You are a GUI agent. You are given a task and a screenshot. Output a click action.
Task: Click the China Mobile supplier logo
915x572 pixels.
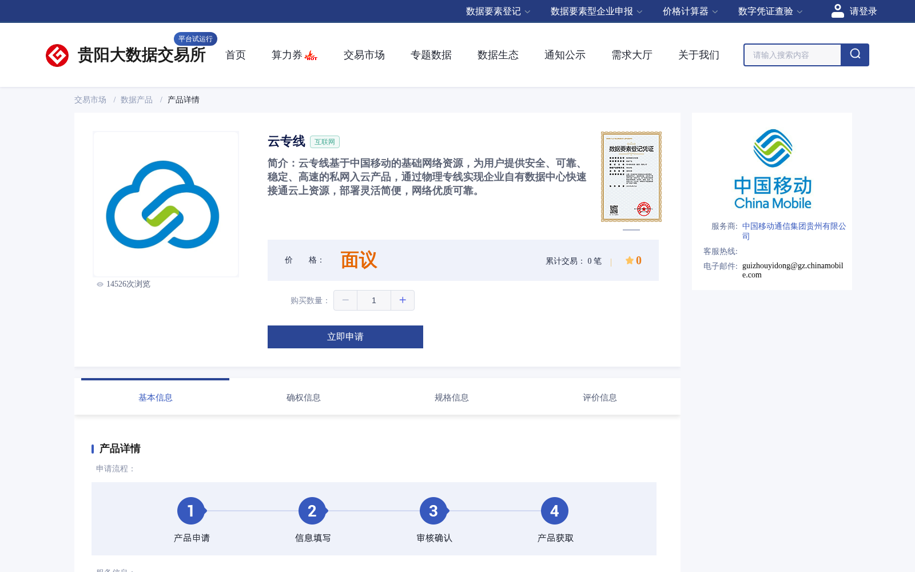click(x=773, y=169)
